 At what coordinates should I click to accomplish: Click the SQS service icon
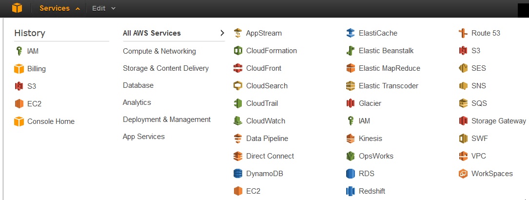point(463,103)
